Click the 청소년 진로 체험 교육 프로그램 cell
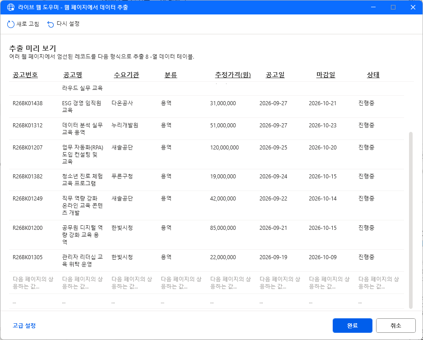 (83, 180)
